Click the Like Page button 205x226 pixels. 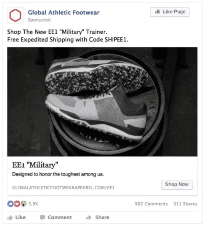coord(170,12)
